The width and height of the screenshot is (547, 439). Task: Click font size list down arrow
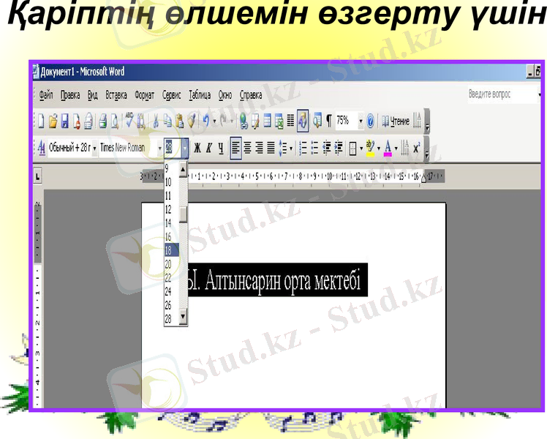[x=183, y=317]
